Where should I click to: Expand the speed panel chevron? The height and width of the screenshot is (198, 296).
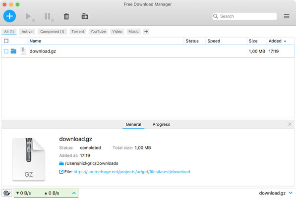(x=74, y=193)
